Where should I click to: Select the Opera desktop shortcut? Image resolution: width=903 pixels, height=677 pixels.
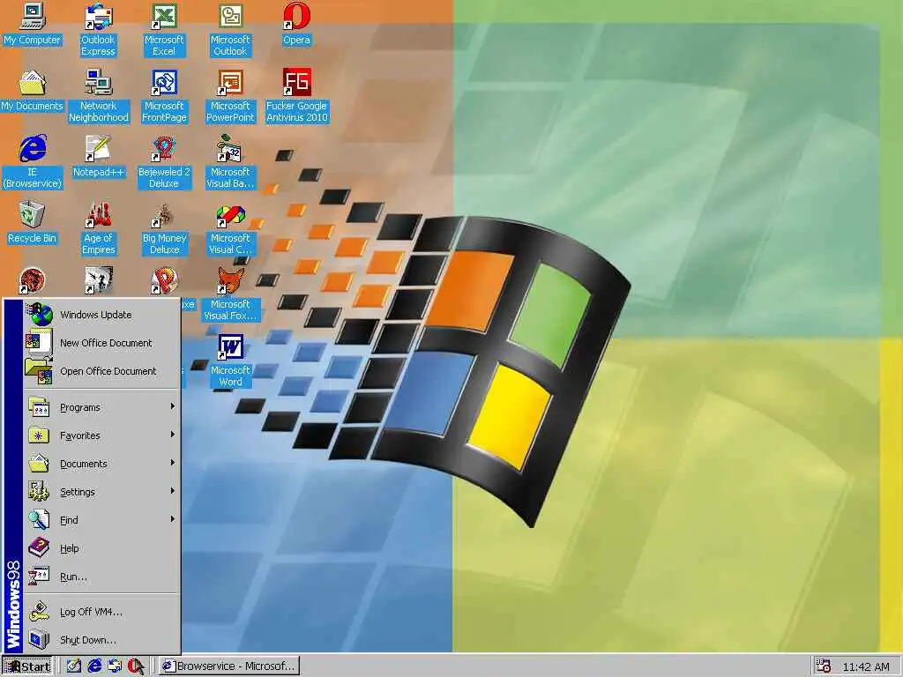(x=296, y=24)
